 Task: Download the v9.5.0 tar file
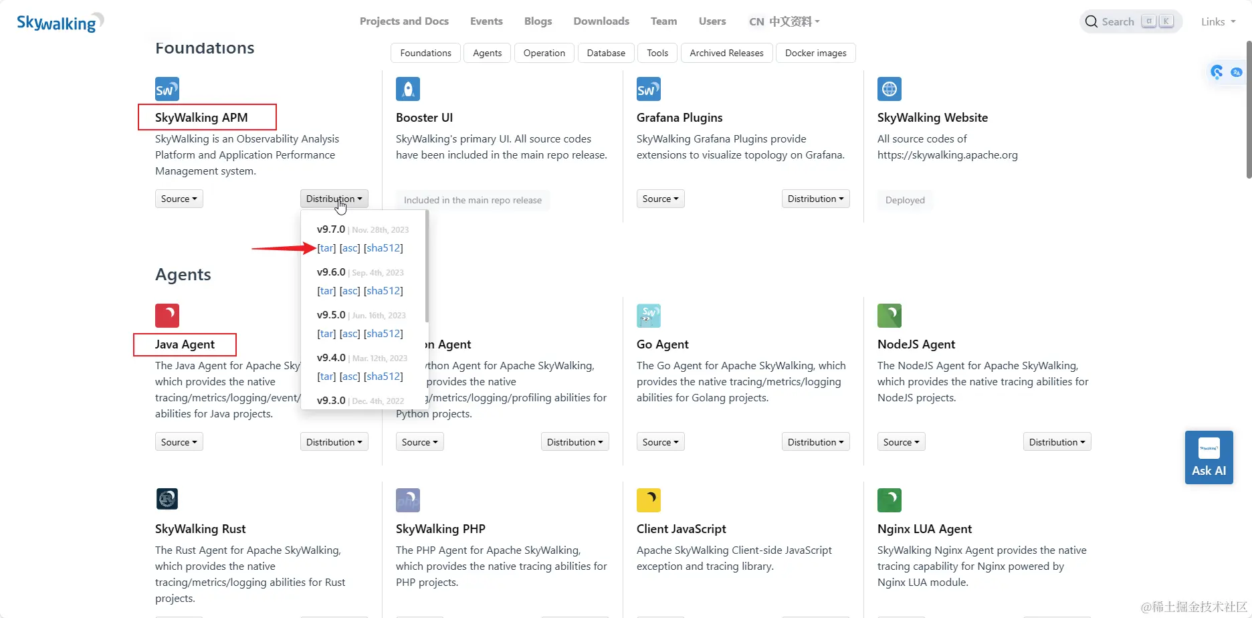pyautogui.click(x=326, y=334)
